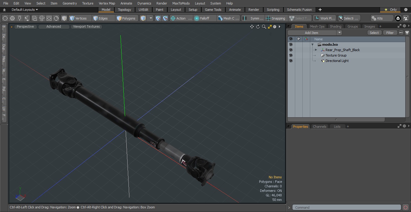The image size is (411, 212).
Task: Select the Texture Group item
Action: tap(336, 55)
